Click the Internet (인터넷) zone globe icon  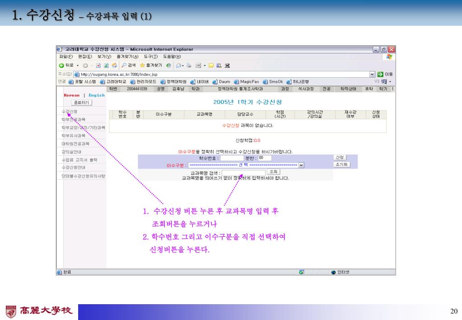[x=333, y=272]
